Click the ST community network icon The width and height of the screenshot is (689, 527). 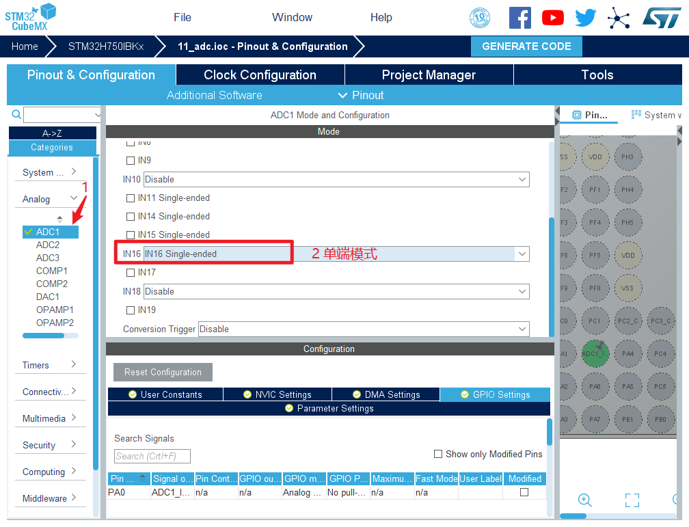(x=619, y=18)
